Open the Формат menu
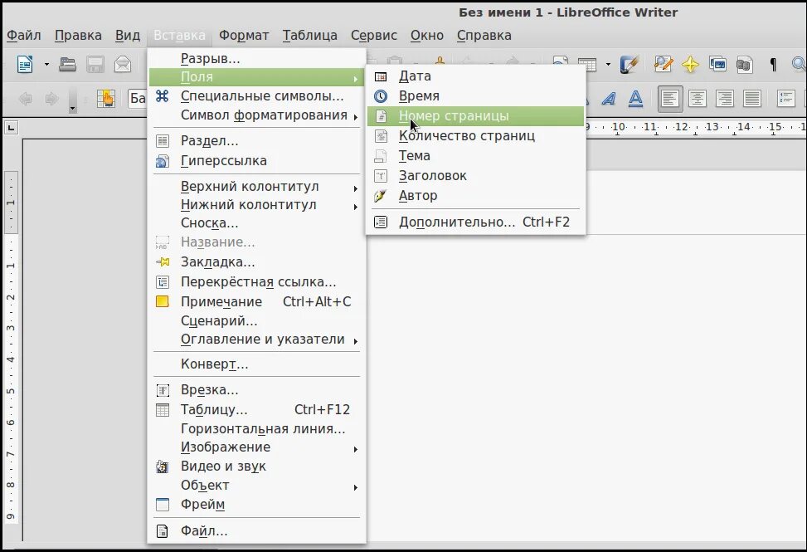 click(x=244, y=36)
